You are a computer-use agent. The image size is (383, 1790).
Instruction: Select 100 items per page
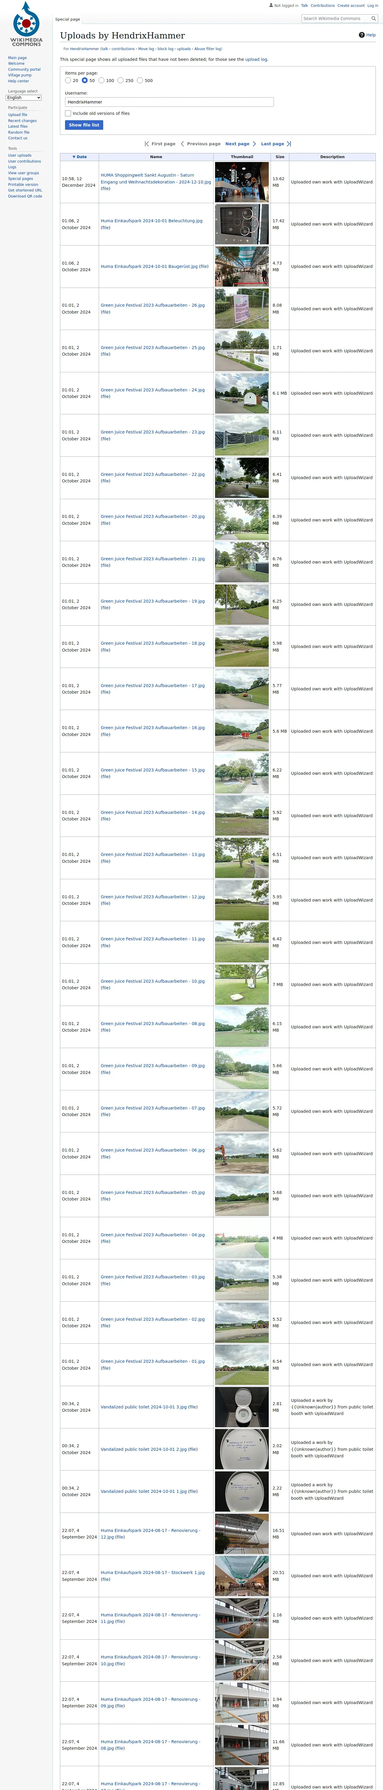click(101, 81)
